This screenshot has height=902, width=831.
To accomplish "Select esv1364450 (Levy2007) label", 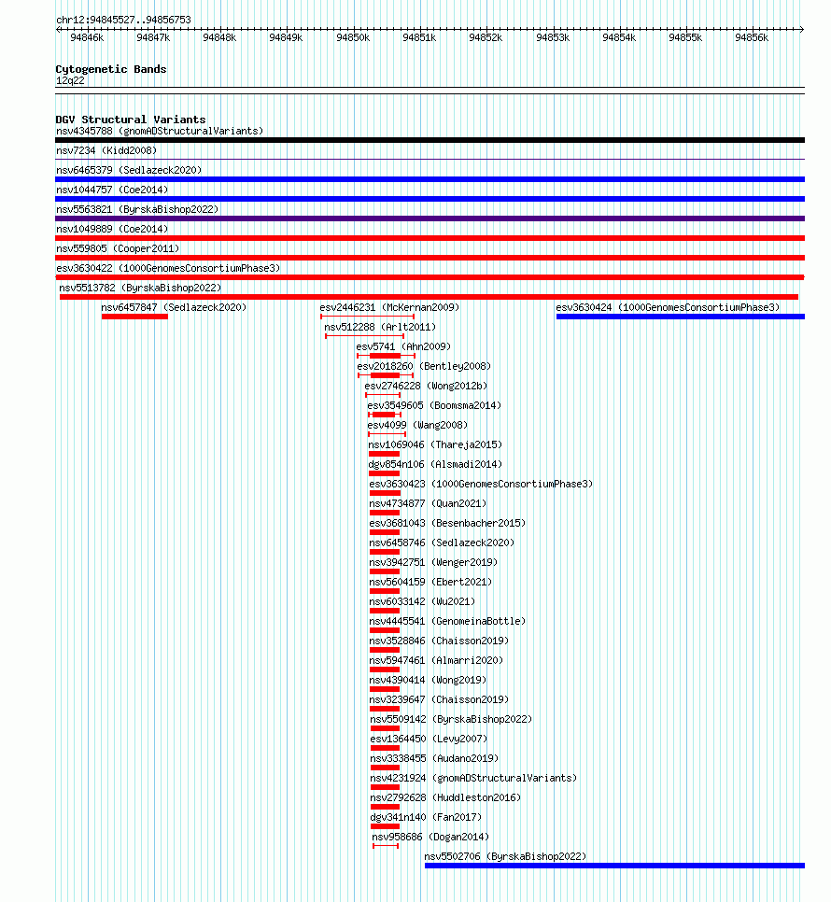I will 429,739.
